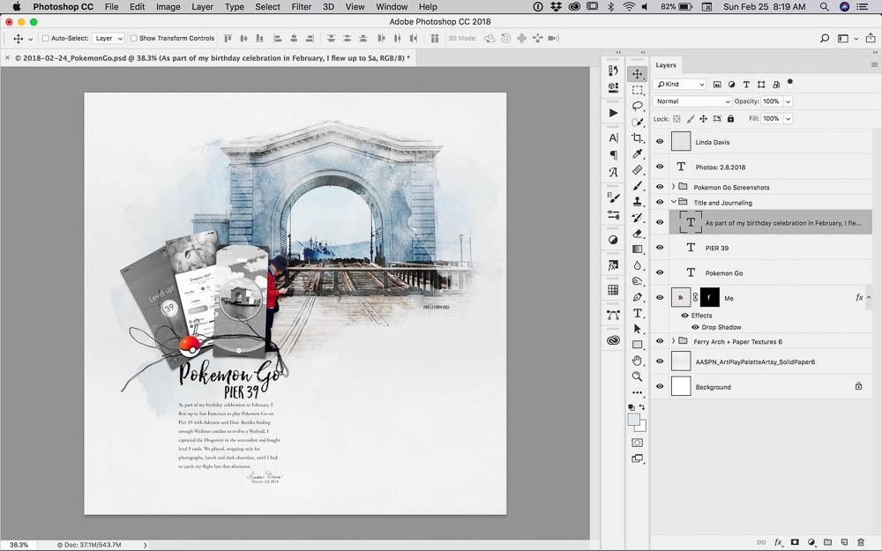Select the Rectangle shape tool
This screenshot has width=882, height=551.
pyautogui.click(x=637, y=345)
